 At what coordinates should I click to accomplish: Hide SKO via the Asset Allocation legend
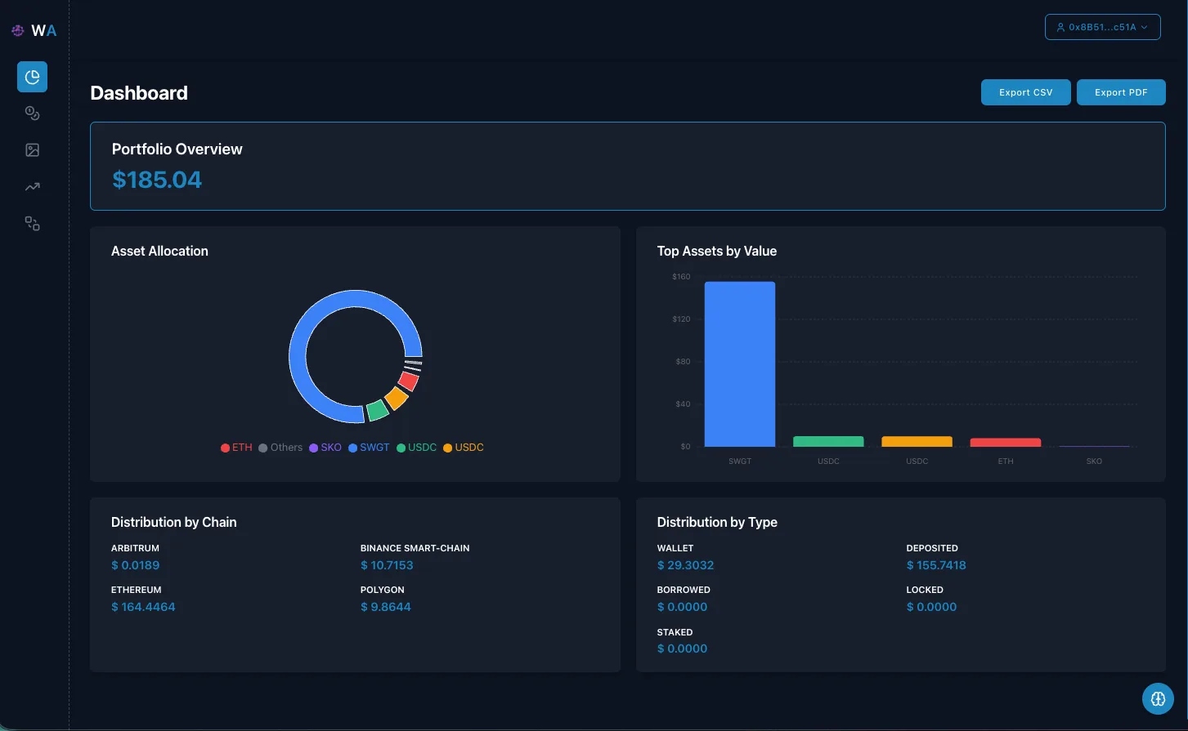[325, 447]
